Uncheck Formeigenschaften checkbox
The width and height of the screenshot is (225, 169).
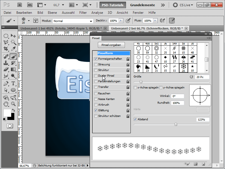pyautogui.click(x=96, y=59)
